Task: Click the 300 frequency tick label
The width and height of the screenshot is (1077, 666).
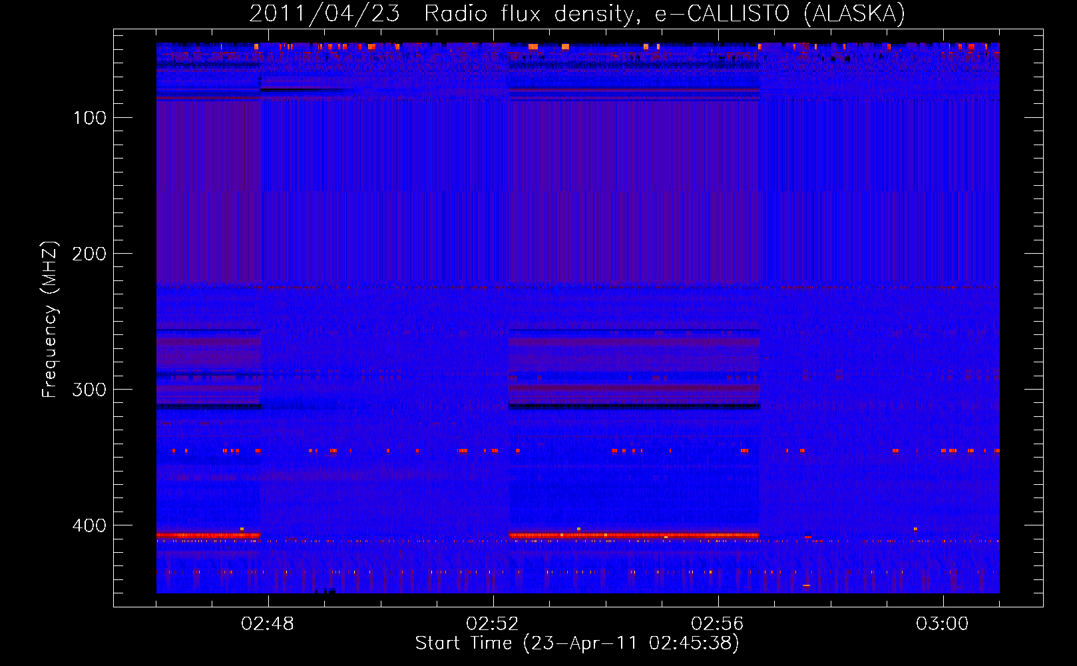Action: (x=89, y=390)
